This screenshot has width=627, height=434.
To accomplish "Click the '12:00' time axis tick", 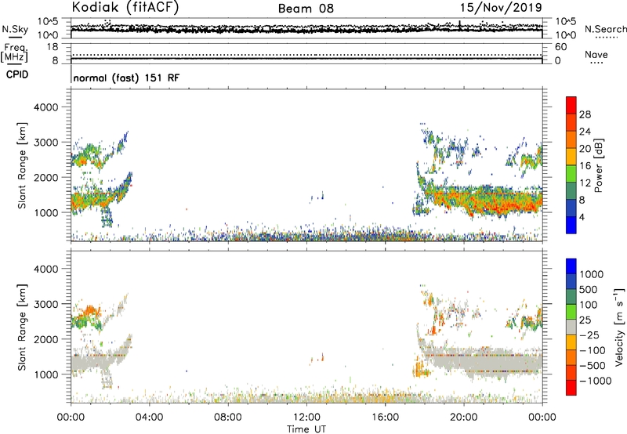I will pos(306,418).
